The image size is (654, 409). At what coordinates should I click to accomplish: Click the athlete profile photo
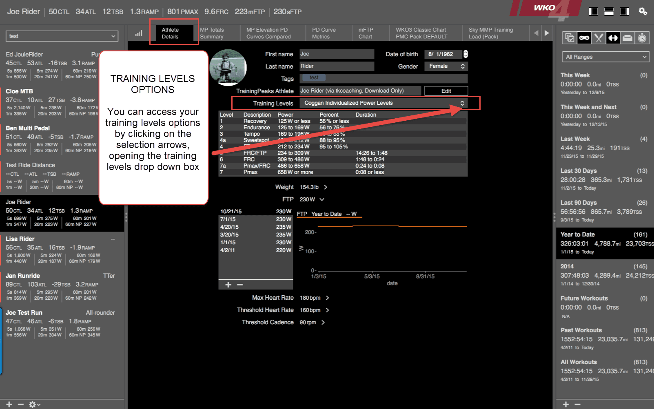click(228, 68)
